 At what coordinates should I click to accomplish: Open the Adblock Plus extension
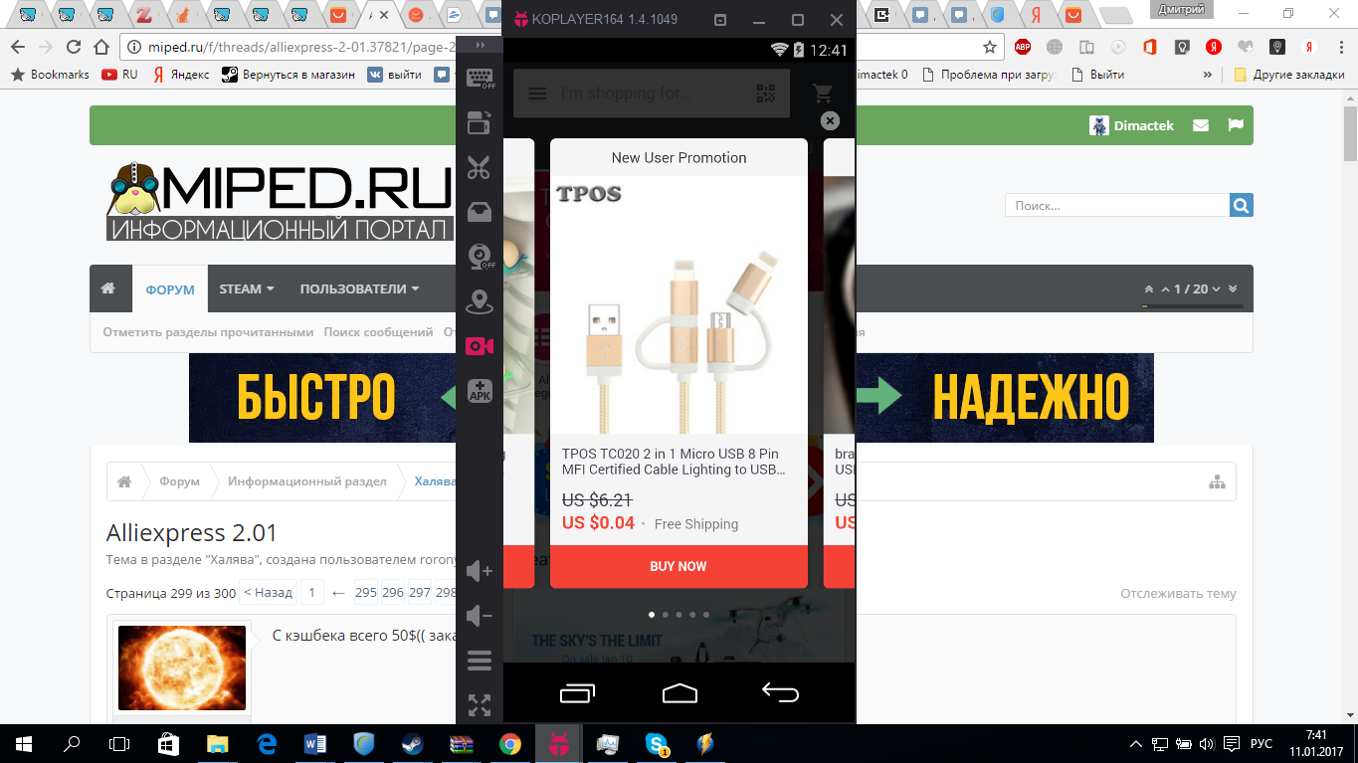click(x=1022, y=47)
